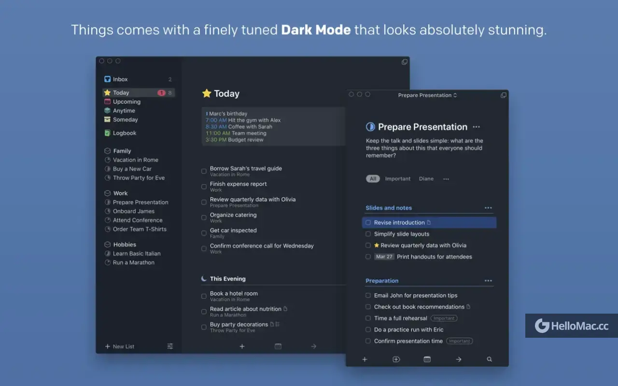Click move arrow icon in Today window toolbar

click(313, 346)
